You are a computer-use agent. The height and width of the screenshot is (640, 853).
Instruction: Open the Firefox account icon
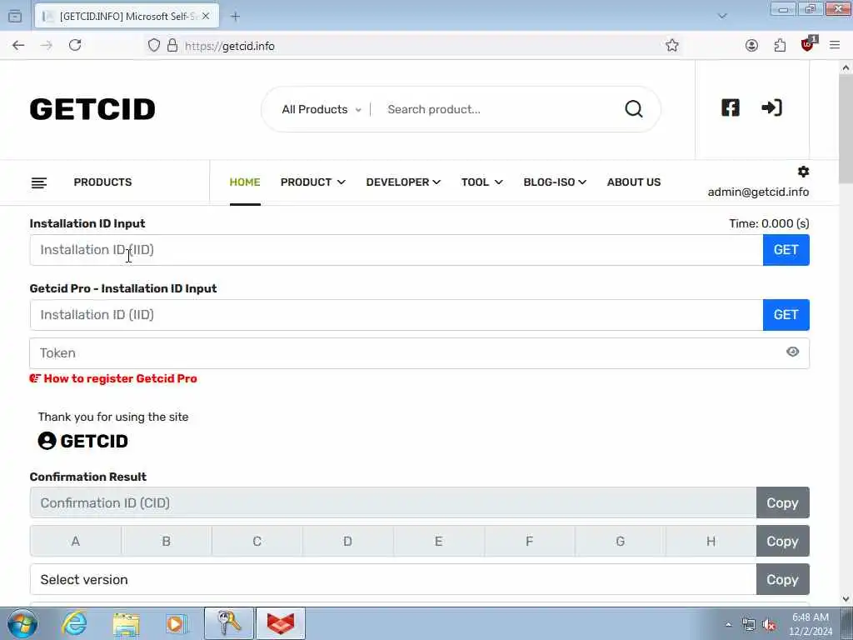pos(751,45)
